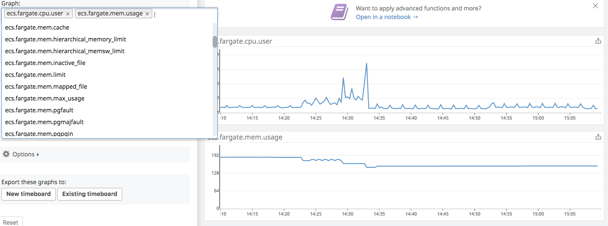The width and height of the screenshot is (608, 226).
Task: Click the Reset button
Action: [x=11, y=222]
